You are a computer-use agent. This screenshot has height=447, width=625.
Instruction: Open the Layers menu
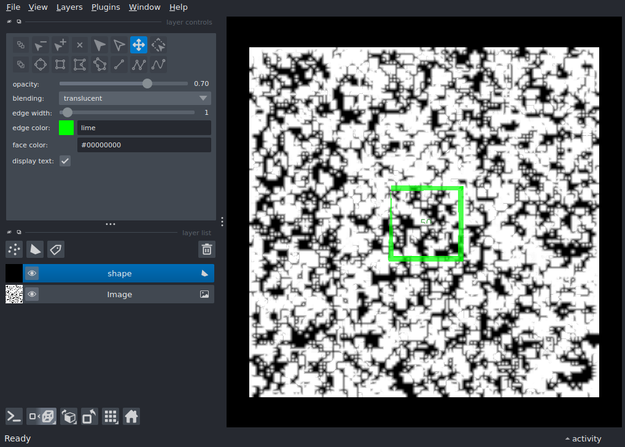pos(69,7)
